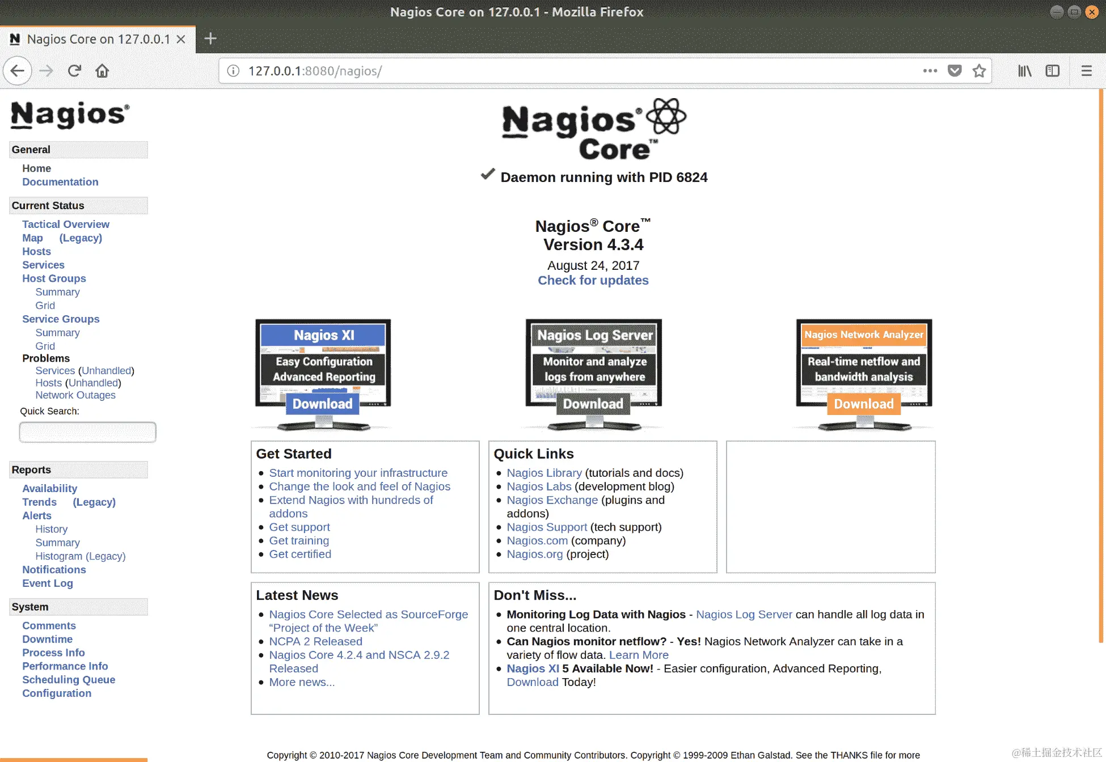
Task: Reload the Nagios page
Action: [x=74, y=71]
